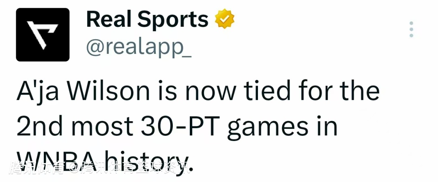Click the word "Wilson" in the tweet
This screenshot has height=182, width=438.
(x=108, y=92)
